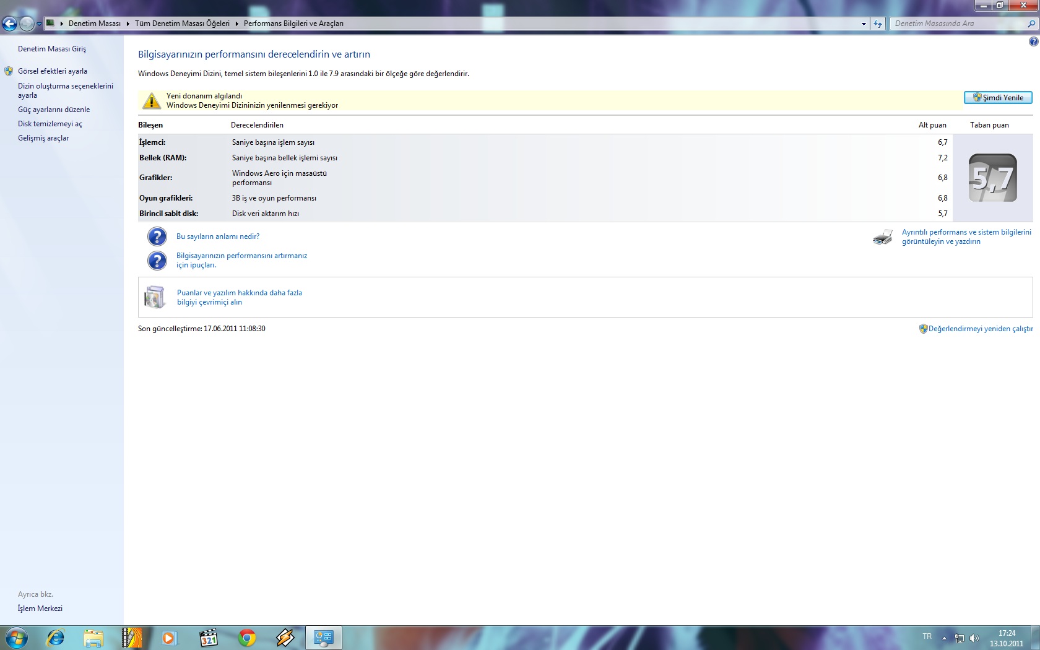This screenshot has width=1040, height=650.
Task: Open Bu sayıların anlamı nedir? link
Action: click(x=218, y=236)
